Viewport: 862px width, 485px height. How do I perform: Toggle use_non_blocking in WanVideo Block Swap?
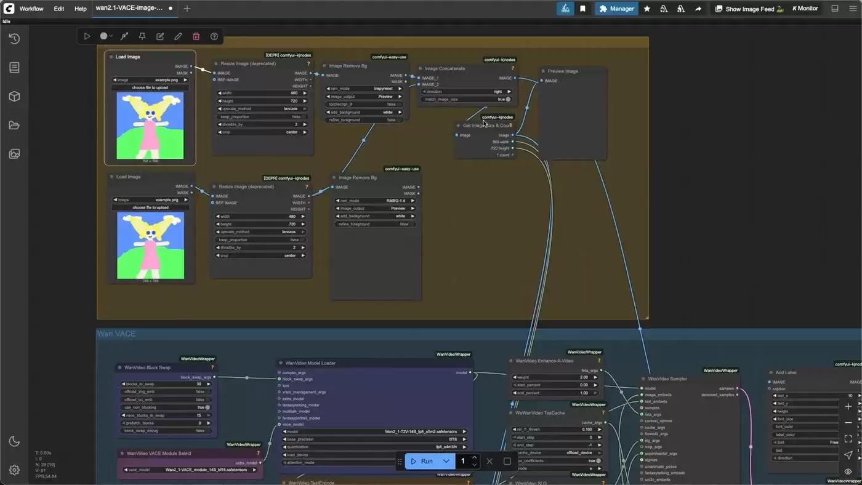(166, 407)
